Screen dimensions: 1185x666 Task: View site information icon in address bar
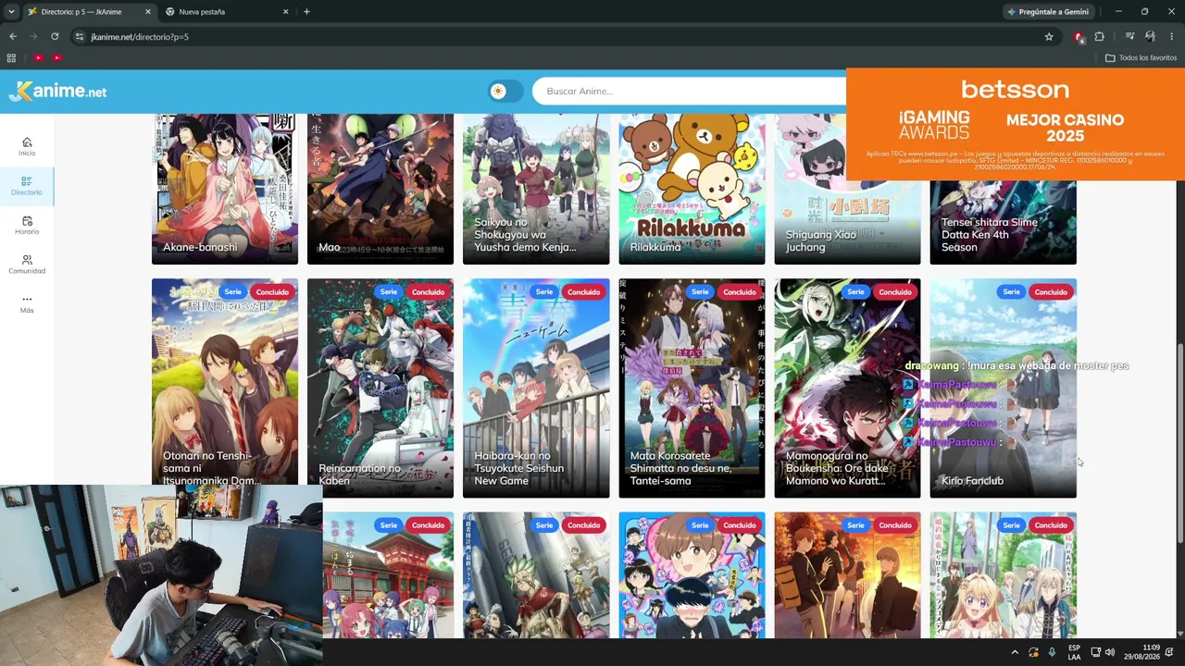click(80, 36)
